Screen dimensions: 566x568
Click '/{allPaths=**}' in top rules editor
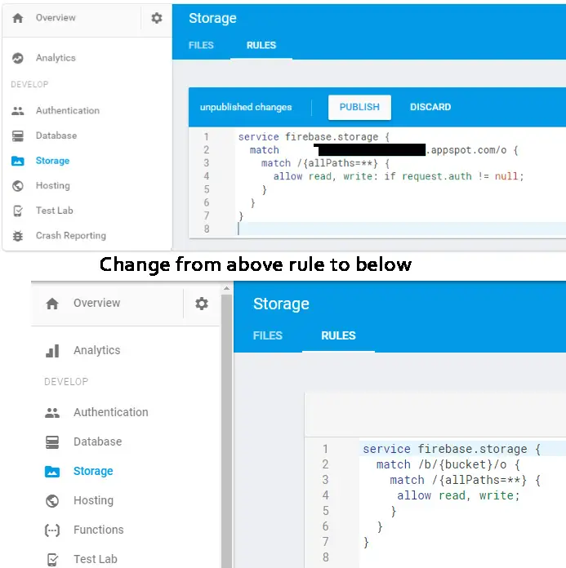click(x=337, y=163)
